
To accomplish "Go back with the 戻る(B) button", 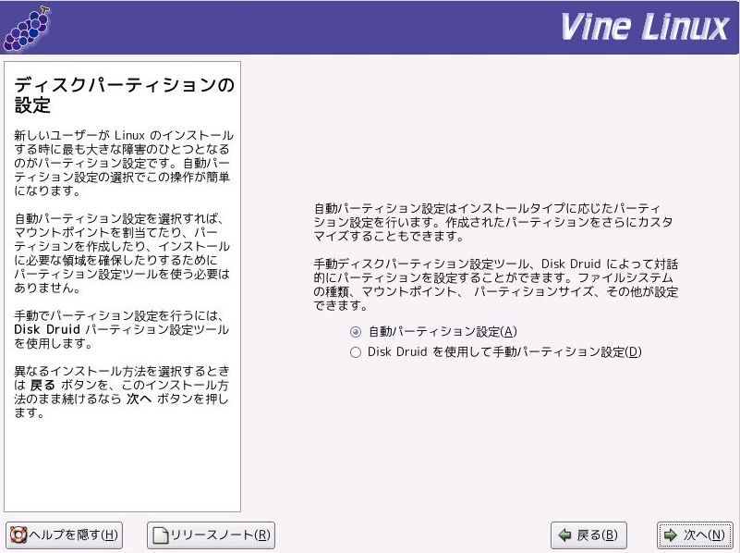I will coord(588,535).
